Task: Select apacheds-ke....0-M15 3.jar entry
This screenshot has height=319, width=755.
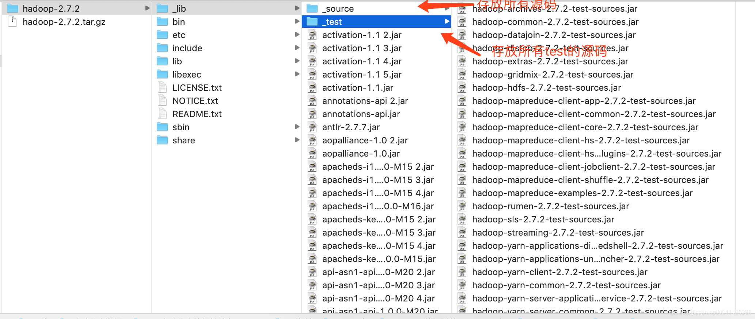Action: (x=379, y=232)
